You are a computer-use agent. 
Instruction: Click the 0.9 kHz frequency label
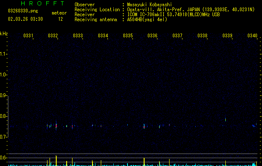3,95
